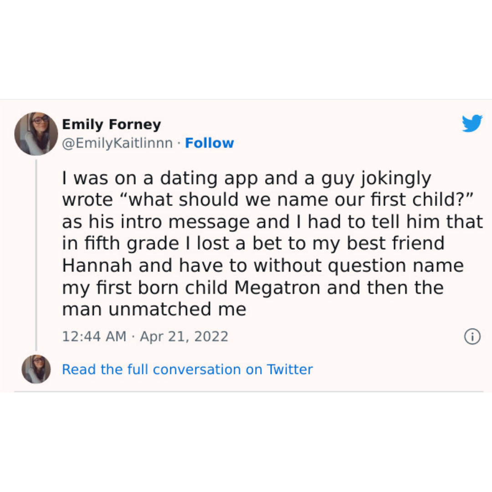492x492 pixels.
Task: Open the tweet info icon
Action: [x=472, y=337]
